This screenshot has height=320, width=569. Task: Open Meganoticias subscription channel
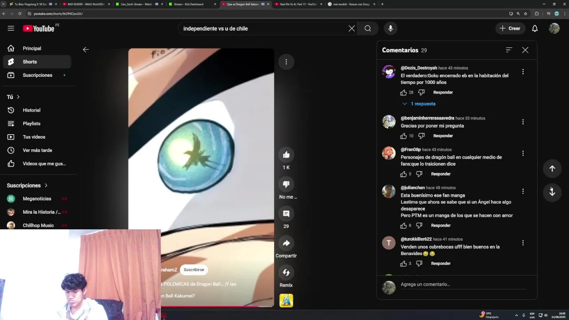click(x=37, y=199)
